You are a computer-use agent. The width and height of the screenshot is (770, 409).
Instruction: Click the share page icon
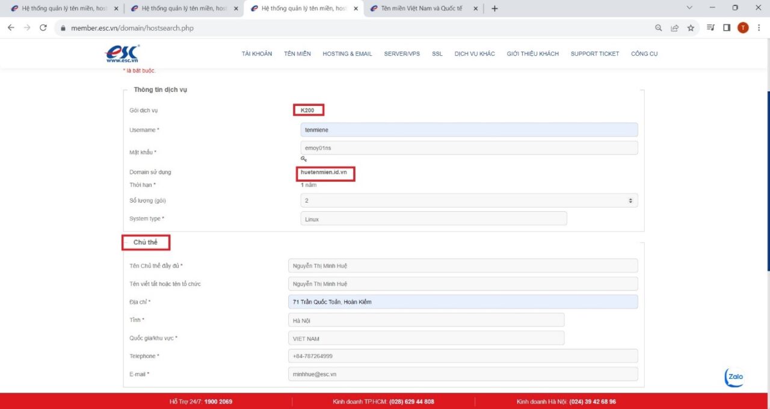pyautogui.click(x=675, y=28)
